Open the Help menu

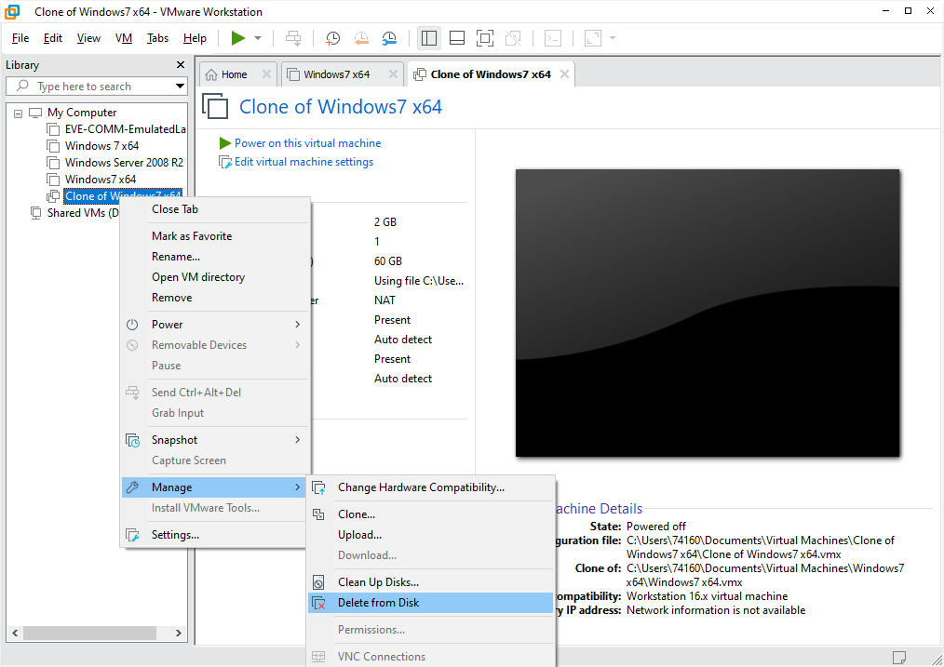(x=195, y=38)
